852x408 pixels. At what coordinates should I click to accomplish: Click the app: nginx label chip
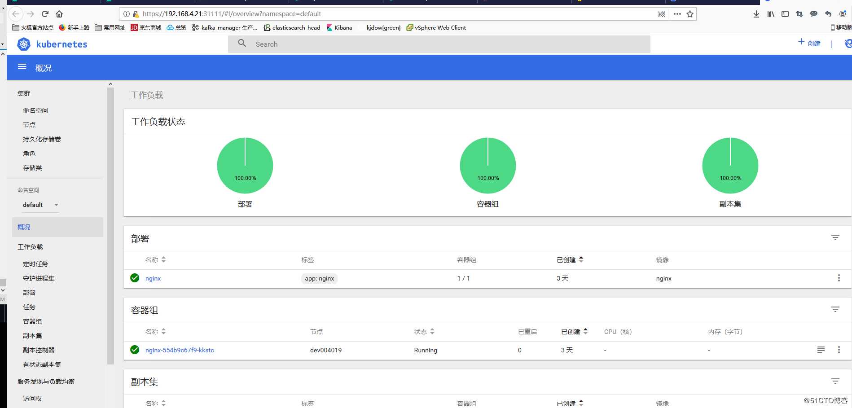[320, 278]
